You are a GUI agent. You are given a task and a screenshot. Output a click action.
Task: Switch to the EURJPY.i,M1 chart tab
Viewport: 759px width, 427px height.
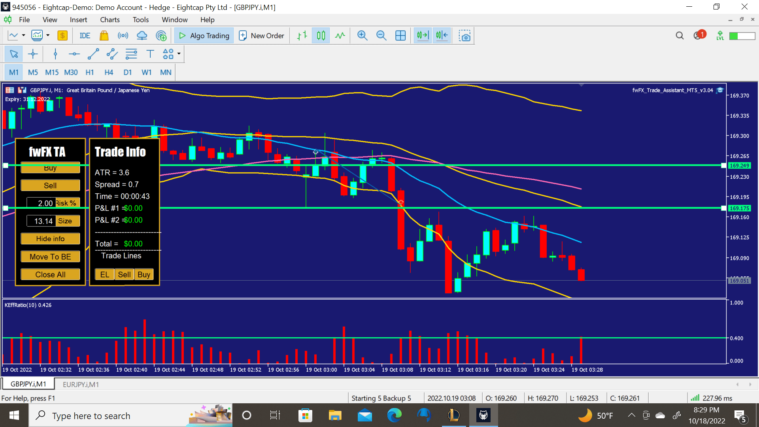[x=81, y=384]
